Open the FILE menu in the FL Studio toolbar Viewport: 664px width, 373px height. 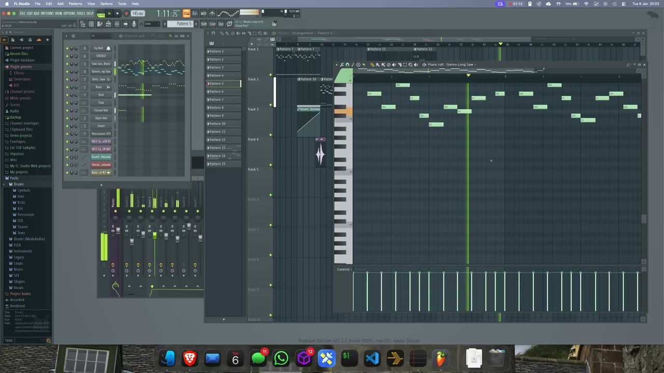tap(22, 13)
